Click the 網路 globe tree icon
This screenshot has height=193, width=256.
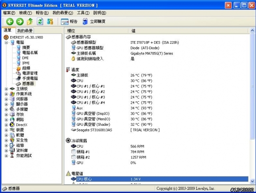(x=12, y=120)
